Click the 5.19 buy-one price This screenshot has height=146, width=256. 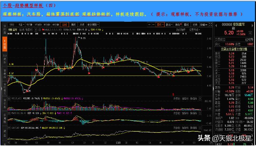click(232, 70)
